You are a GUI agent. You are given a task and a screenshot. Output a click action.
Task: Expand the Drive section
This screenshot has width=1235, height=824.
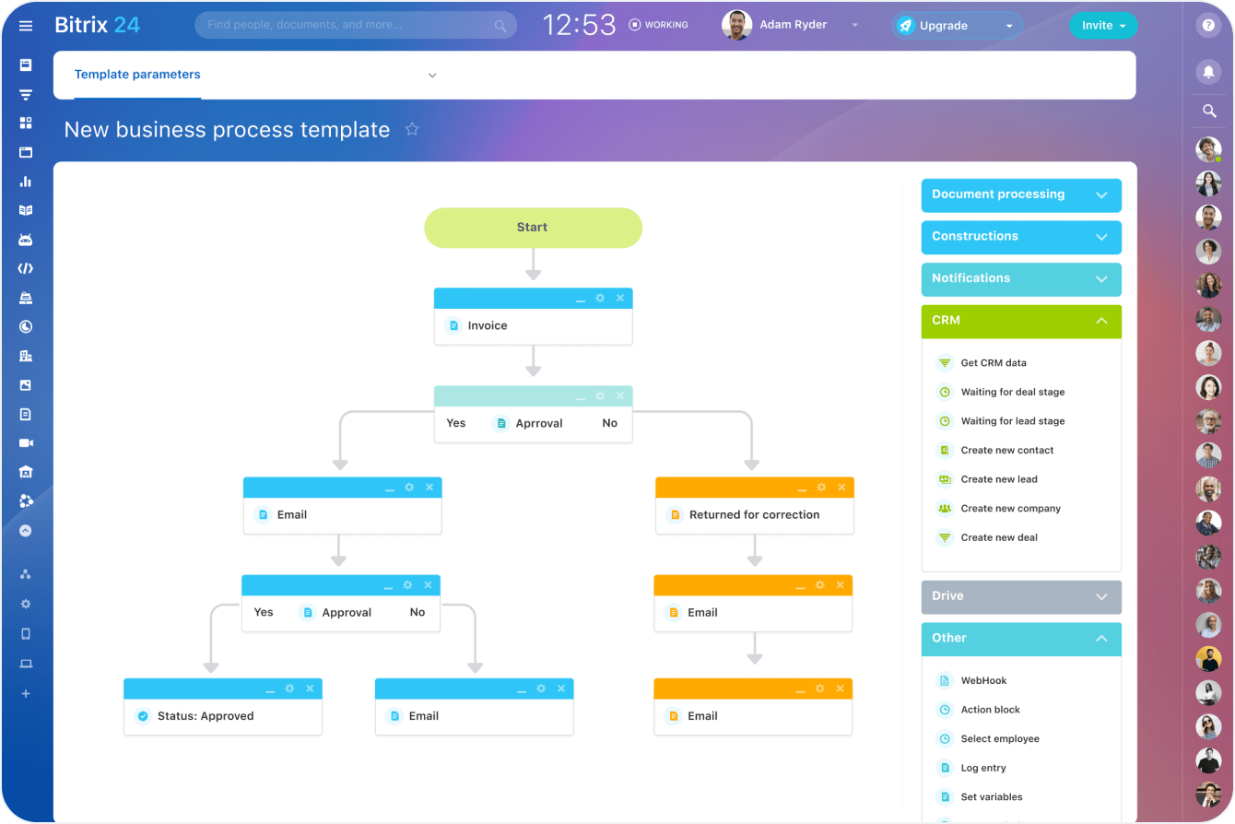[x=1020, y=596]
